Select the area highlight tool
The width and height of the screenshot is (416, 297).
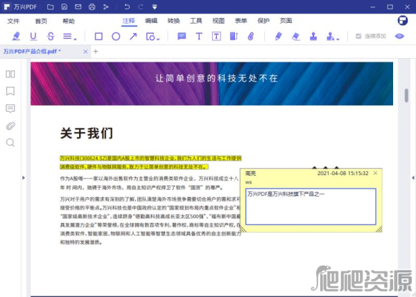click(234, 36)
